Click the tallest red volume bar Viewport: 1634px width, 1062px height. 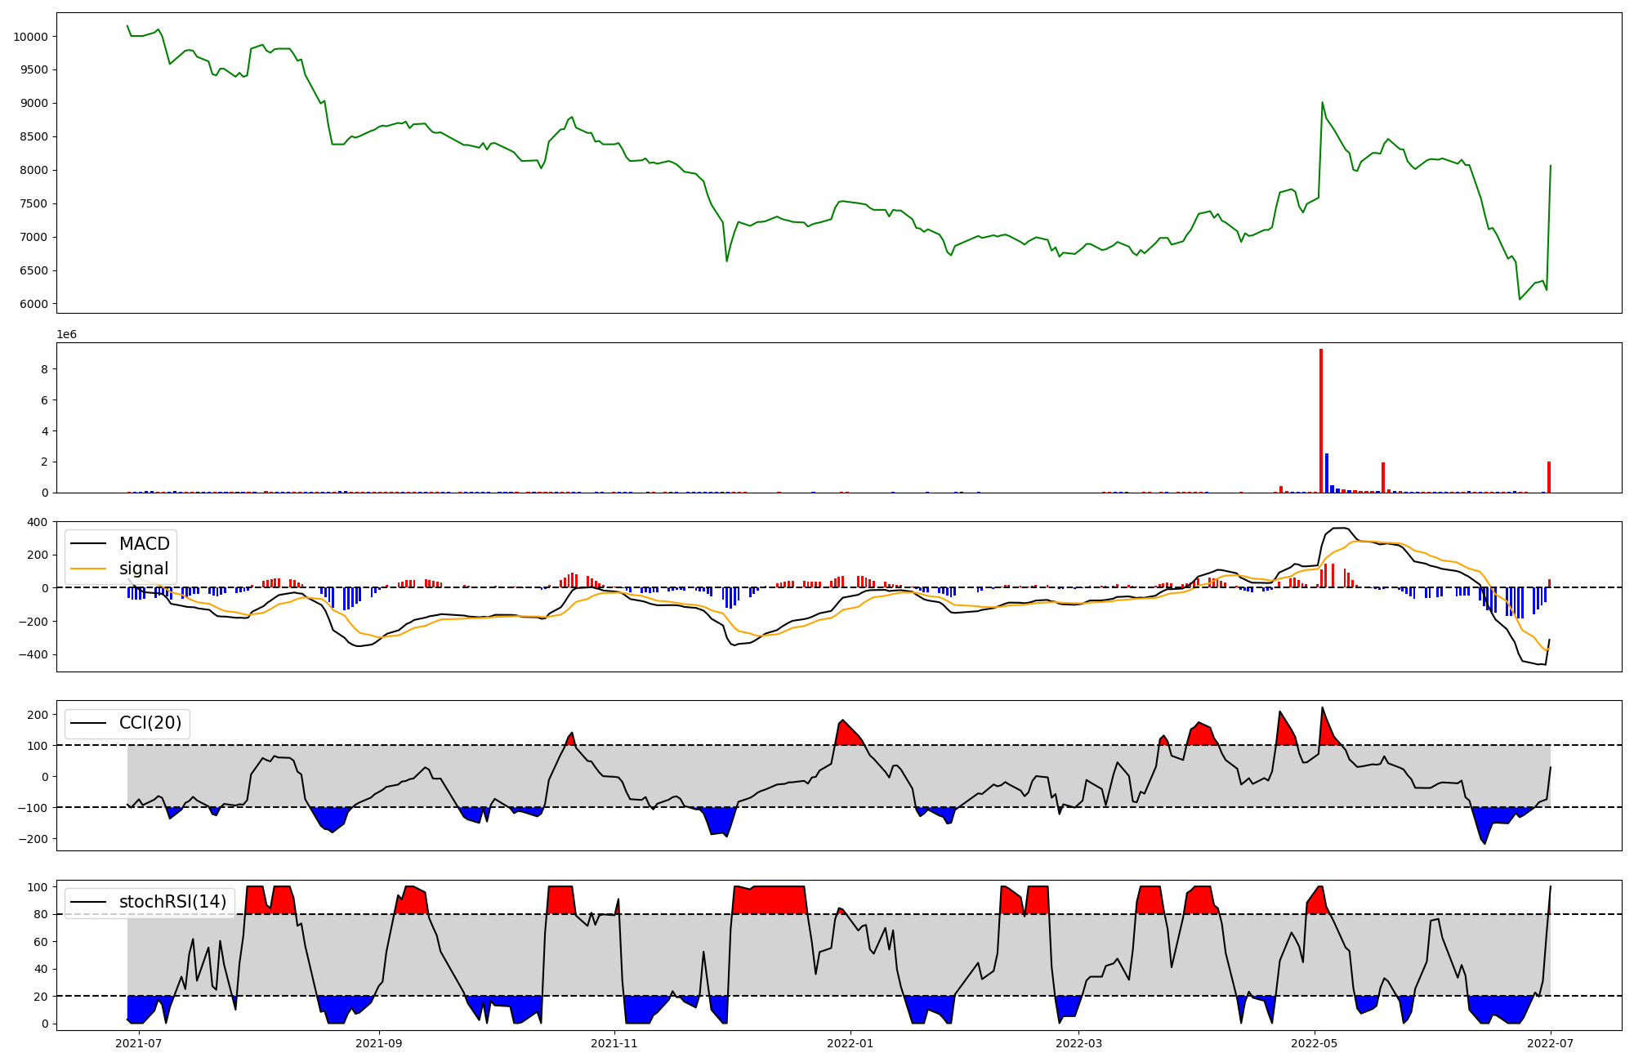[1321, 421]
